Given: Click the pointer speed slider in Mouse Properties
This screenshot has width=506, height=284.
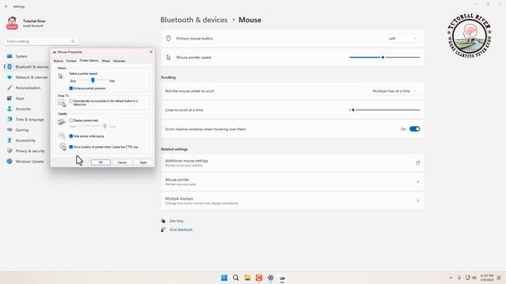Looking at the screenshot, I should pos(93,80).
